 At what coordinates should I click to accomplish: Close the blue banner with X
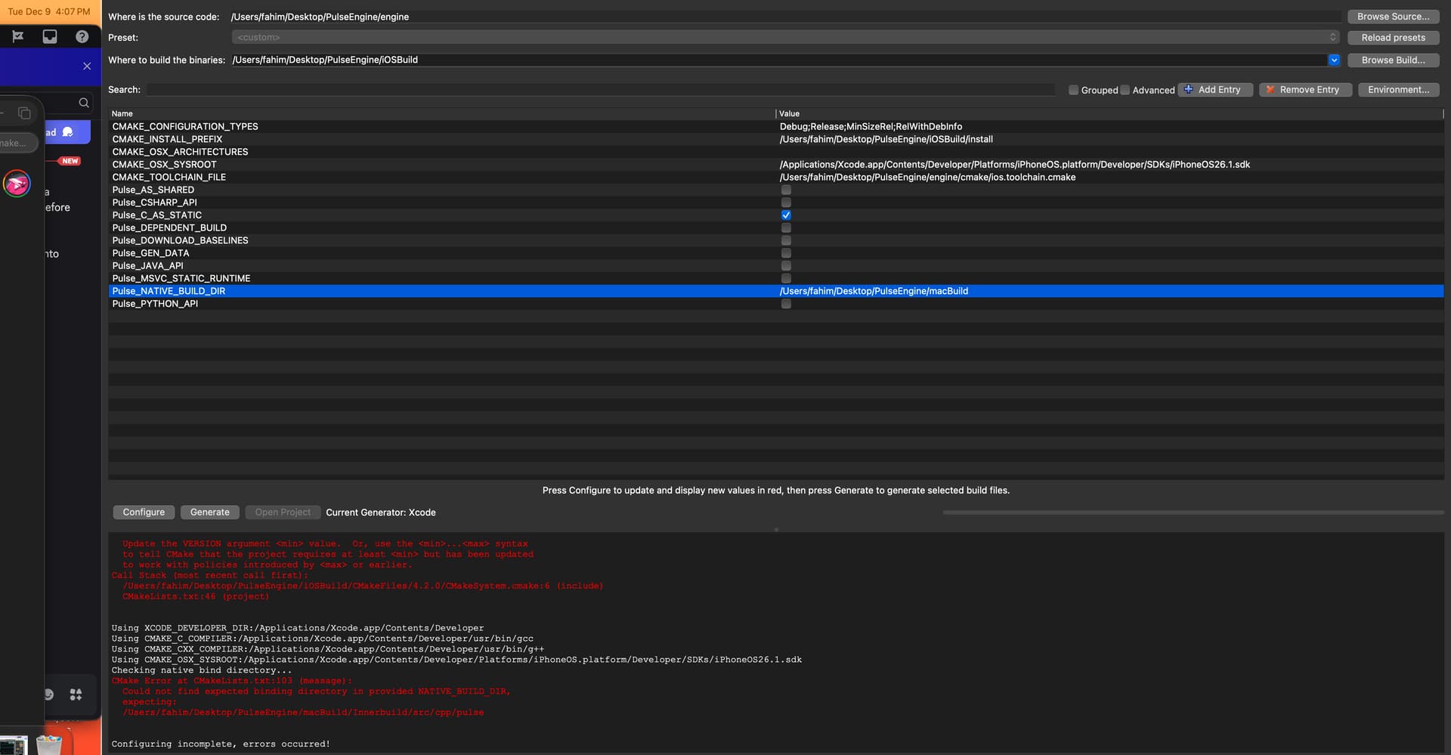87,67
